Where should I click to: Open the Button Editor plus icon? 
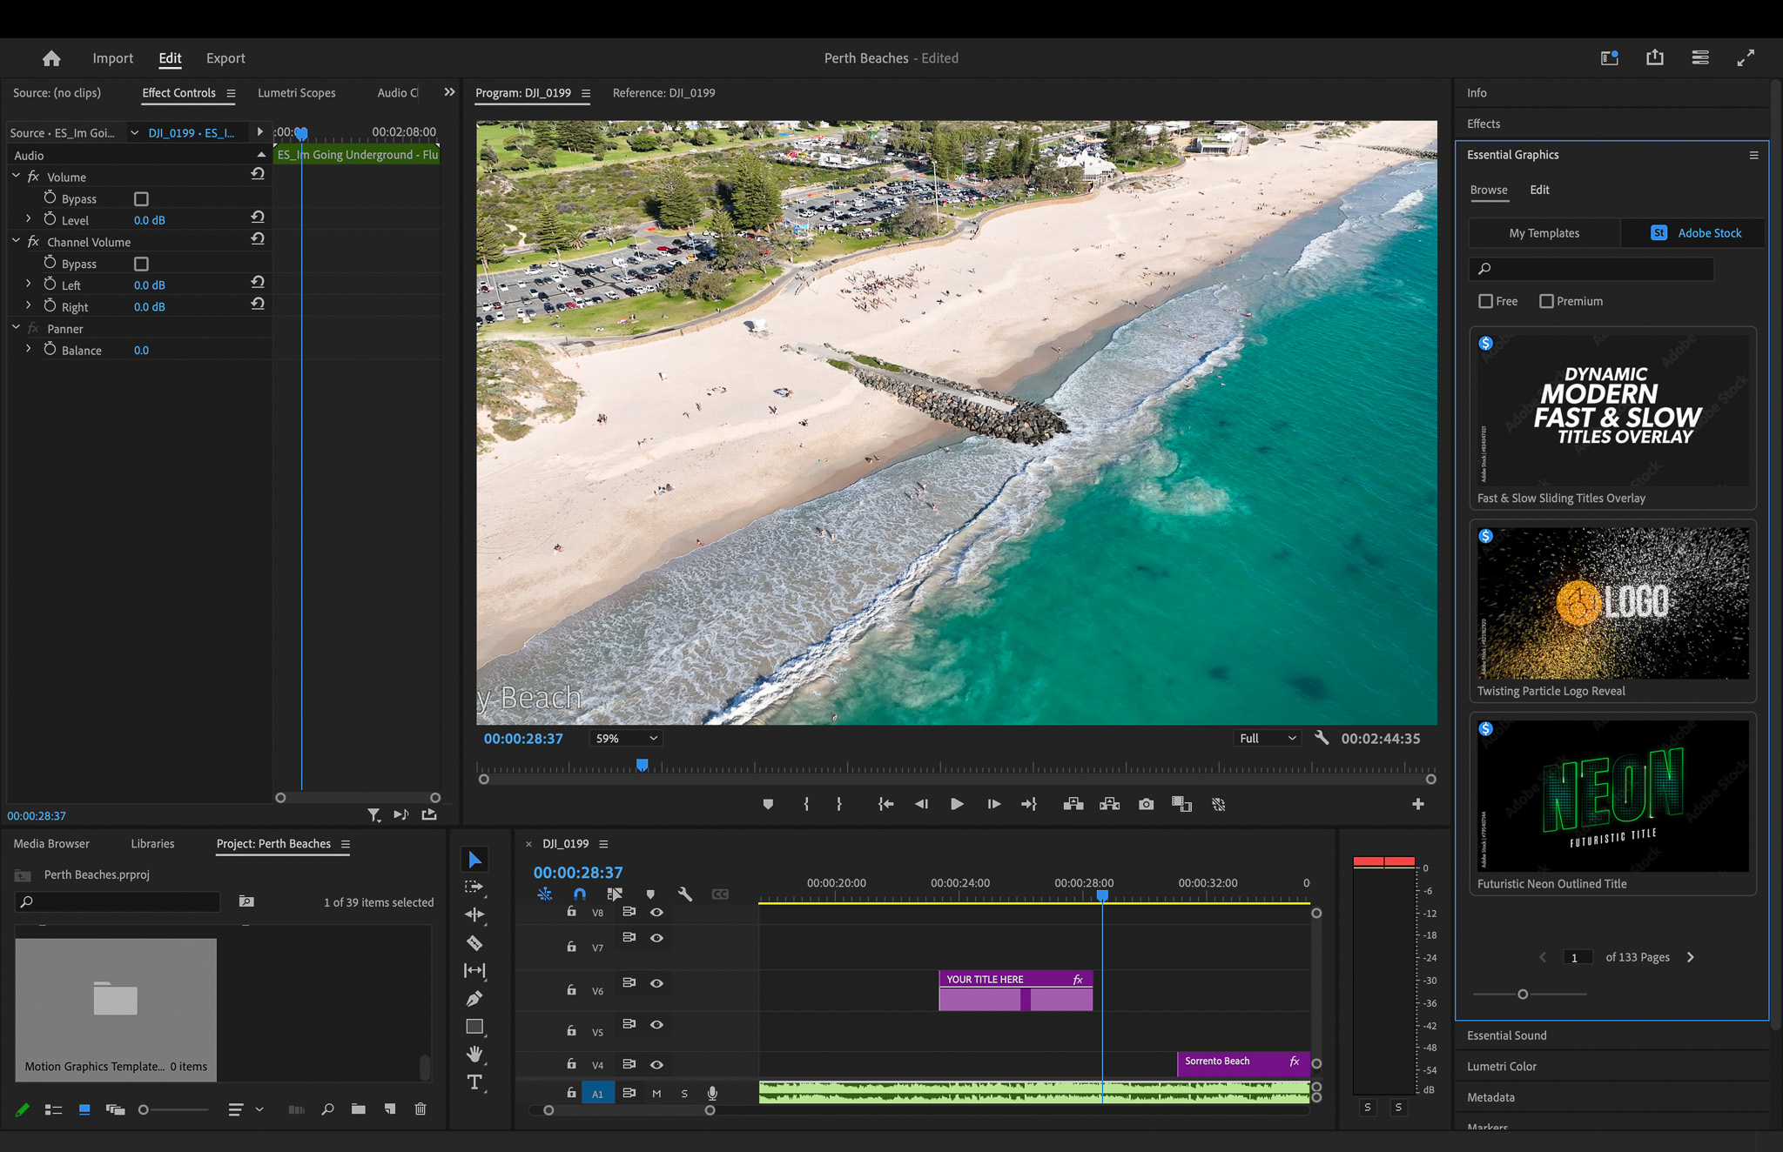tap(1418, 805)
